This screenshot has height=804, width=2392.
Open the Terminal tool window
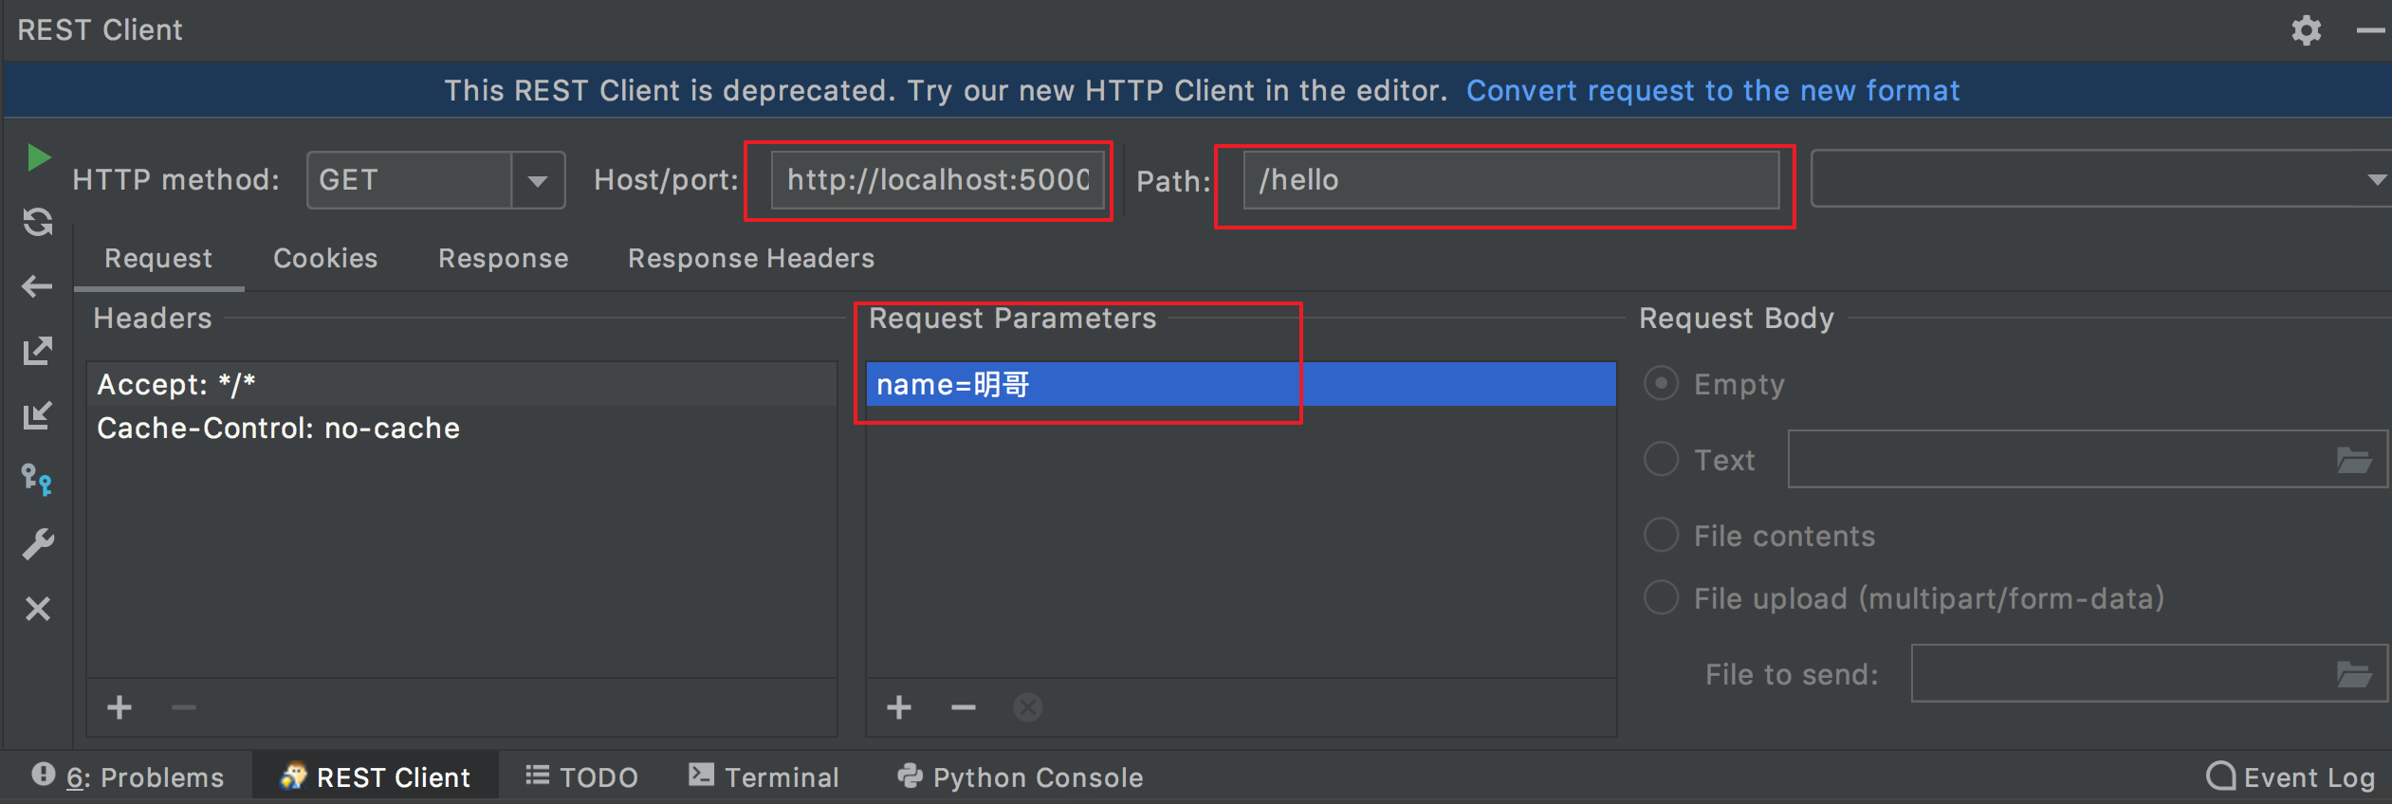pos(764,777)
